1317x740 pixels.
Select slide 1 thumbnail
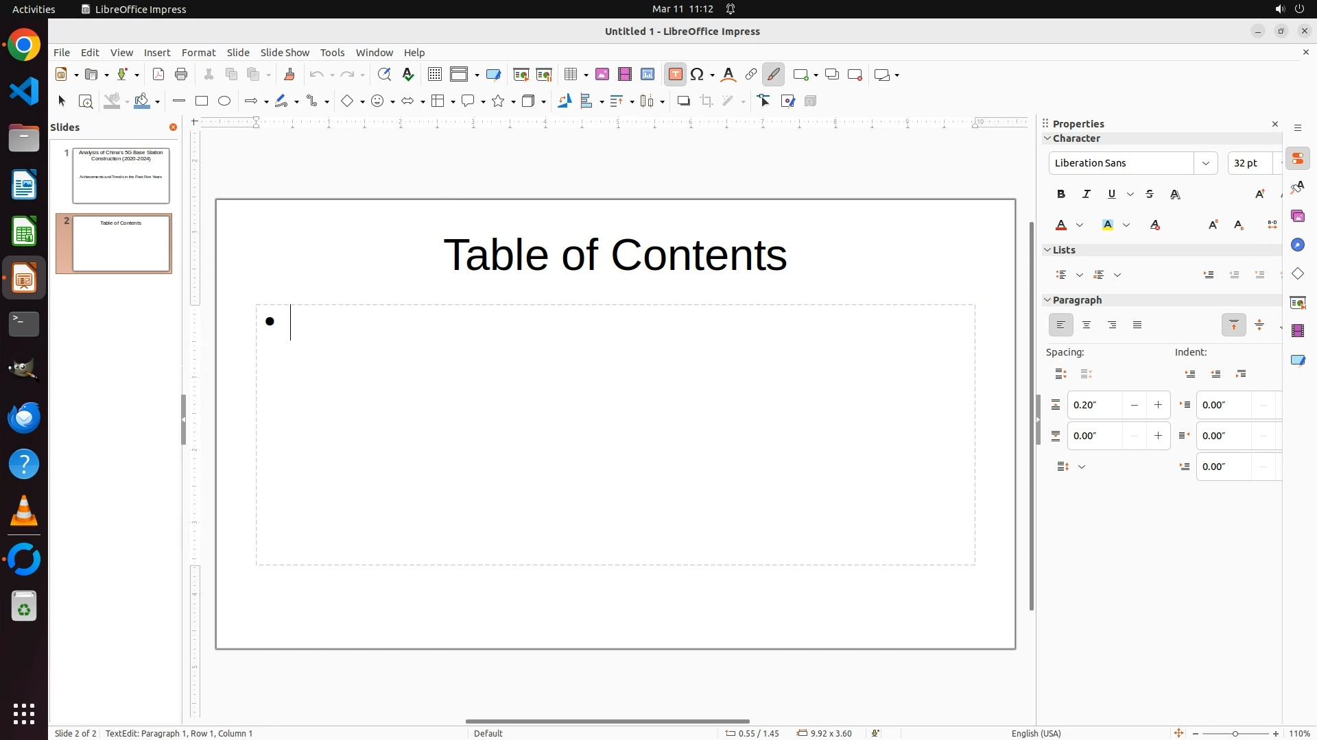[121, 176]
